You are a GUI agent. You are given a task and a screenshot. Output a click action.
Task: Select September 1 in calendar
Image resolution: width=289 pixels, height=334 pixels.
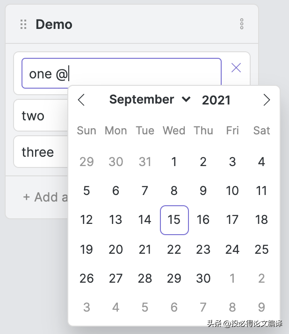click(x=174, y=162)
